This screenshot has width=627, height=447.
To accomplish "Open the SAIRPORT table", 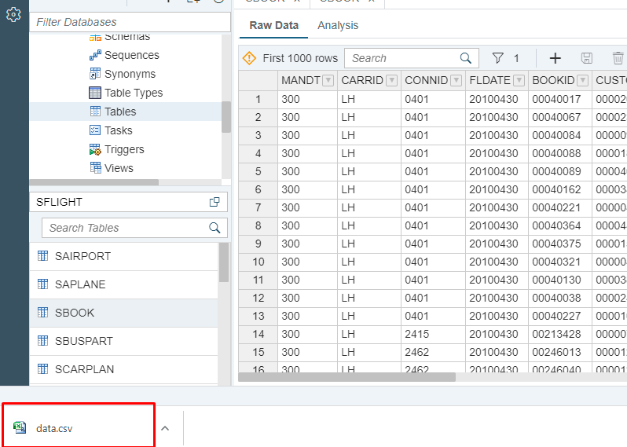I will 124,256.
